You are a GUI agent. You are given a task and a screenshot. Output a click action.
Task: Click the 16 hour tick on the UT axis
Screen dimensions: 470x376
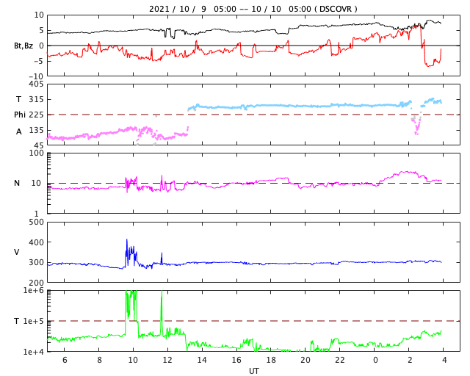click(x=236, y=360)
